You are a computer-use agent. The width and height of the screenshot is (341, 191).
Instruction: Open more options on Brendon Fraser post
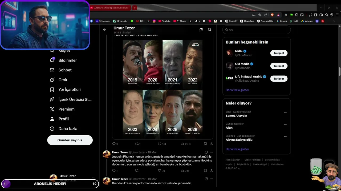click(x=211, y=179)
